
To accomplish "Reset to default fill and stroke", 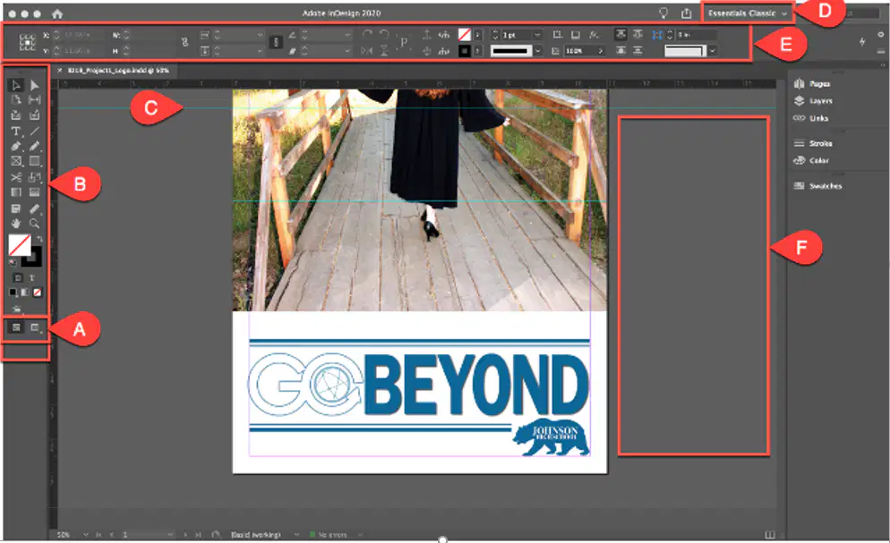I will (13, 262).
